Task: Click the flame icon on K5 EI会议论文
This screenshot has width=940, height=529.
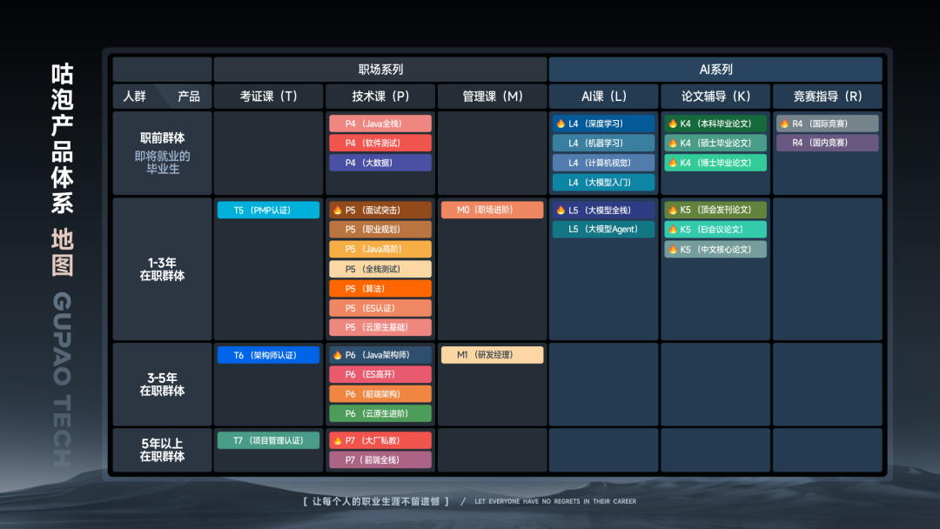Action: (x=673, y=230)
